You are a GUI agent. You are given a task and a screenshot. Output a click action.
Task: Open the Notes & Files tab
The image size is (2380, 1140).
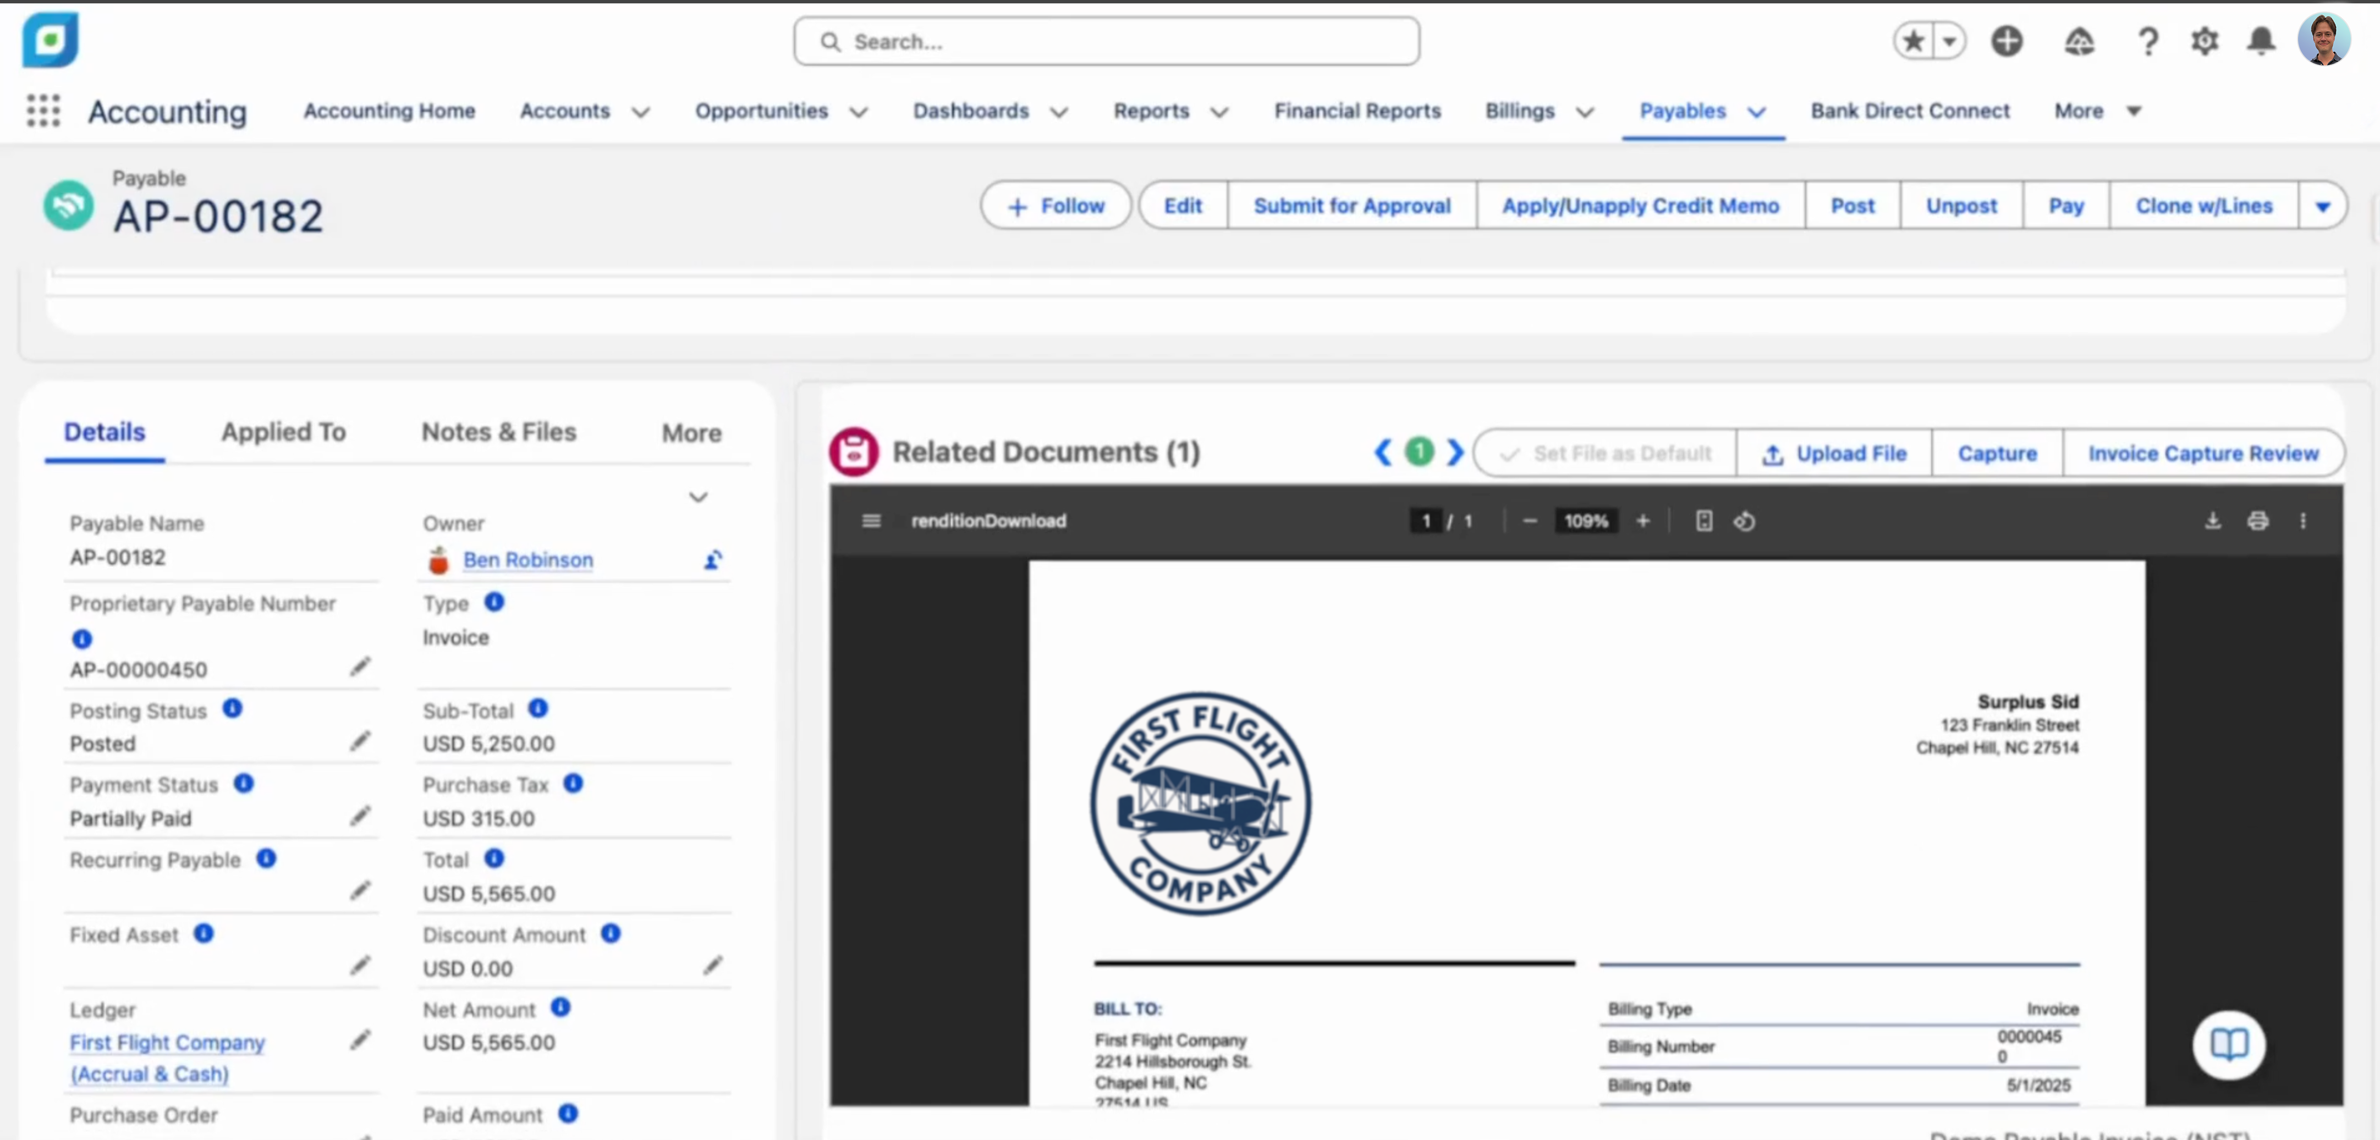tap(498, 432)
